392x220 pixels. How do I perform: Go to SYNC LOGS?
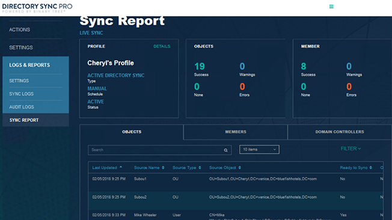[x=21, y=94]
